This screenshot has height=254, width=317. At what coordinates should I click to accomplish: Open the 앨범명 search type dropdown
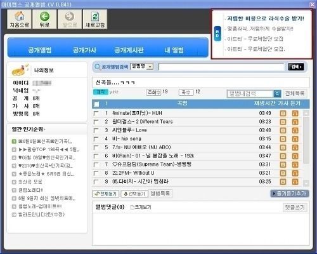pos(142,67)
